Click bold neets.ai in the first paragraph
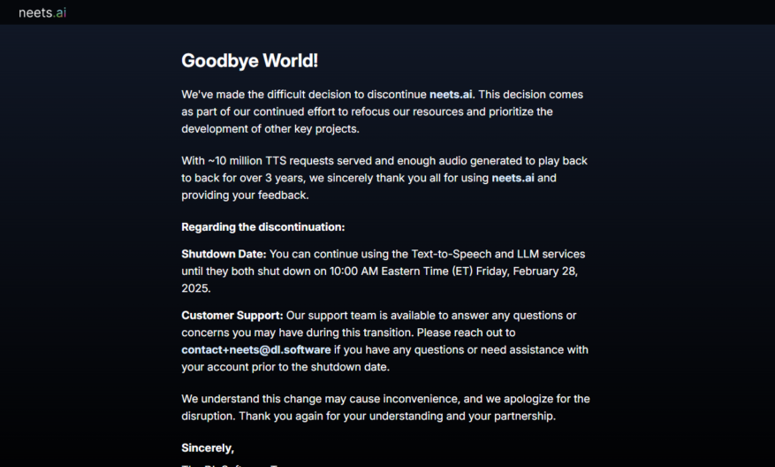The width and height of the screenshot is (775, 467). [x=451, y=95]
